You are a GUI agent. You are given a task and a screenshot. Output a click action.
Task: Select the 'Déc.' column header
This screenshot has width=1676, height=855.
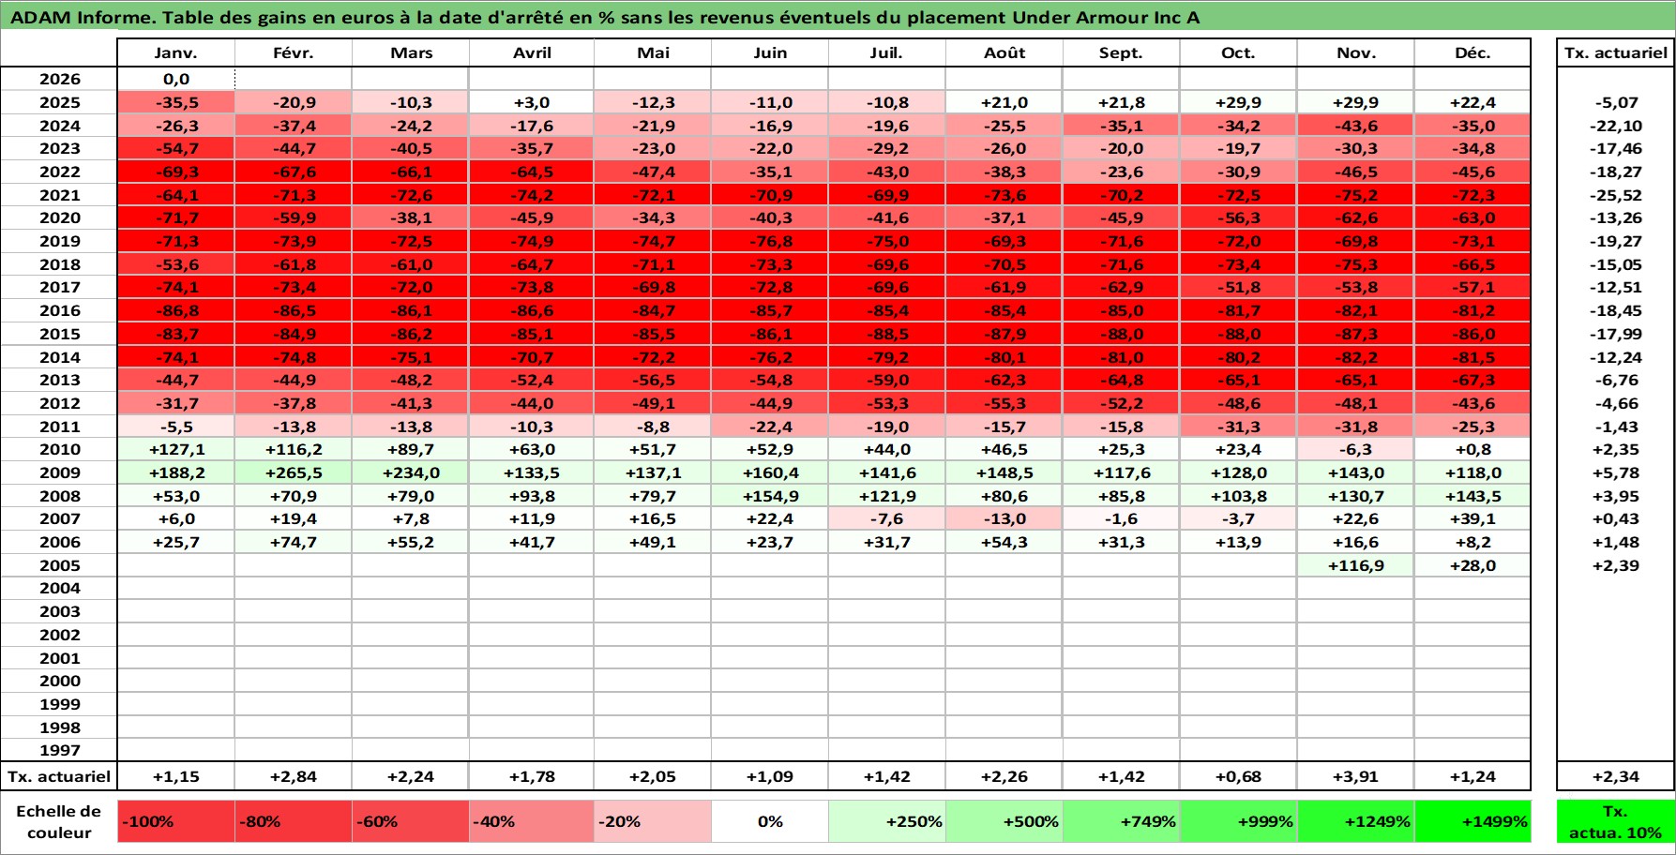point(1472,52)
